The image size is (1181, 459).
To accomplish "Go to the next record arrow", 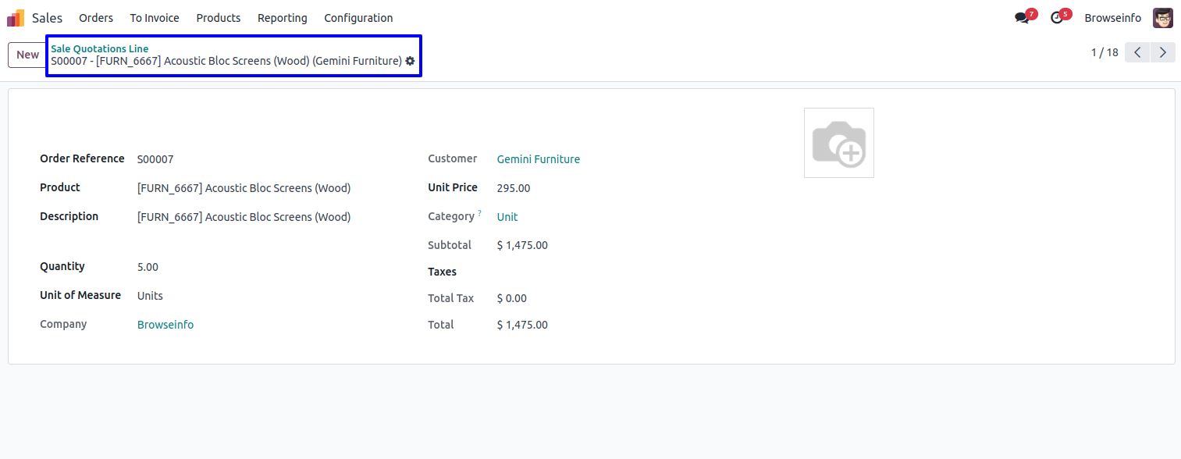I will point(1163,53).
